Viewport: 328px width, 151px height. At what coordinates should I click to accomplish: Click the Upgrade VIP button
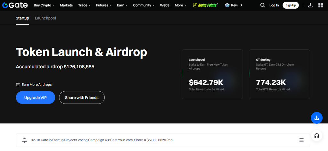point(36,97)
